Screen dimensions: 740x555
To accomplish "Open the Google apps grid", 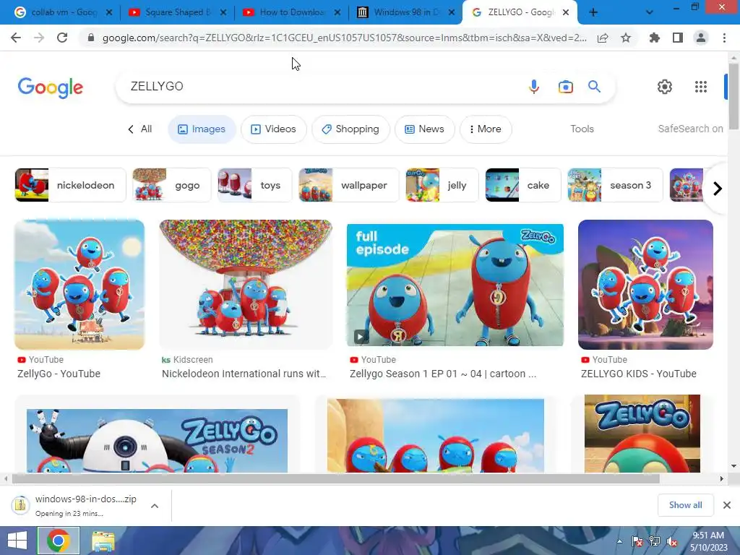I will [701, 87].
